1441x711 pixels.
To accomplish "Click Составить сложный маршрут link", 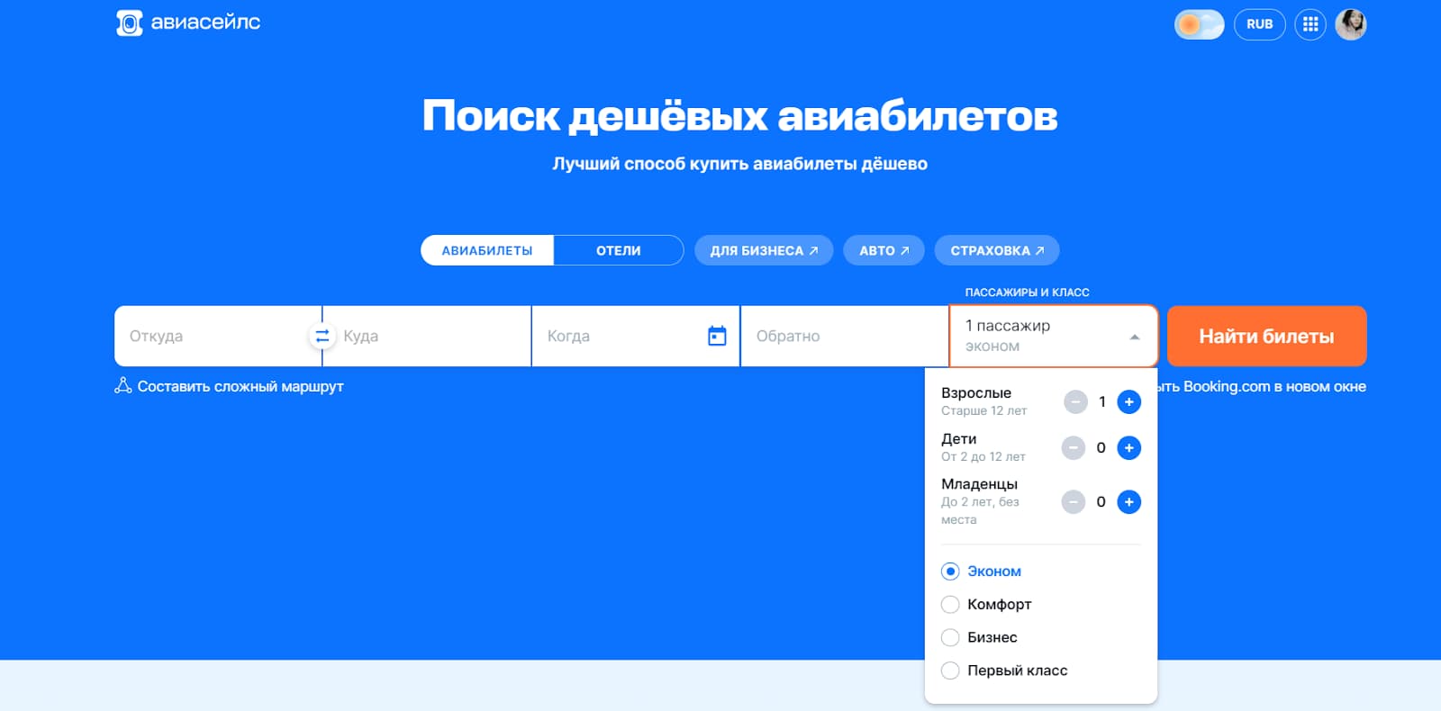I will pos(240,386).
